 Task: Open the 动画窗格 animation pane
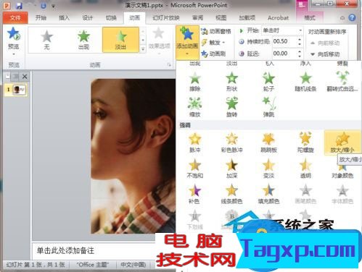(x=216, y=31)
